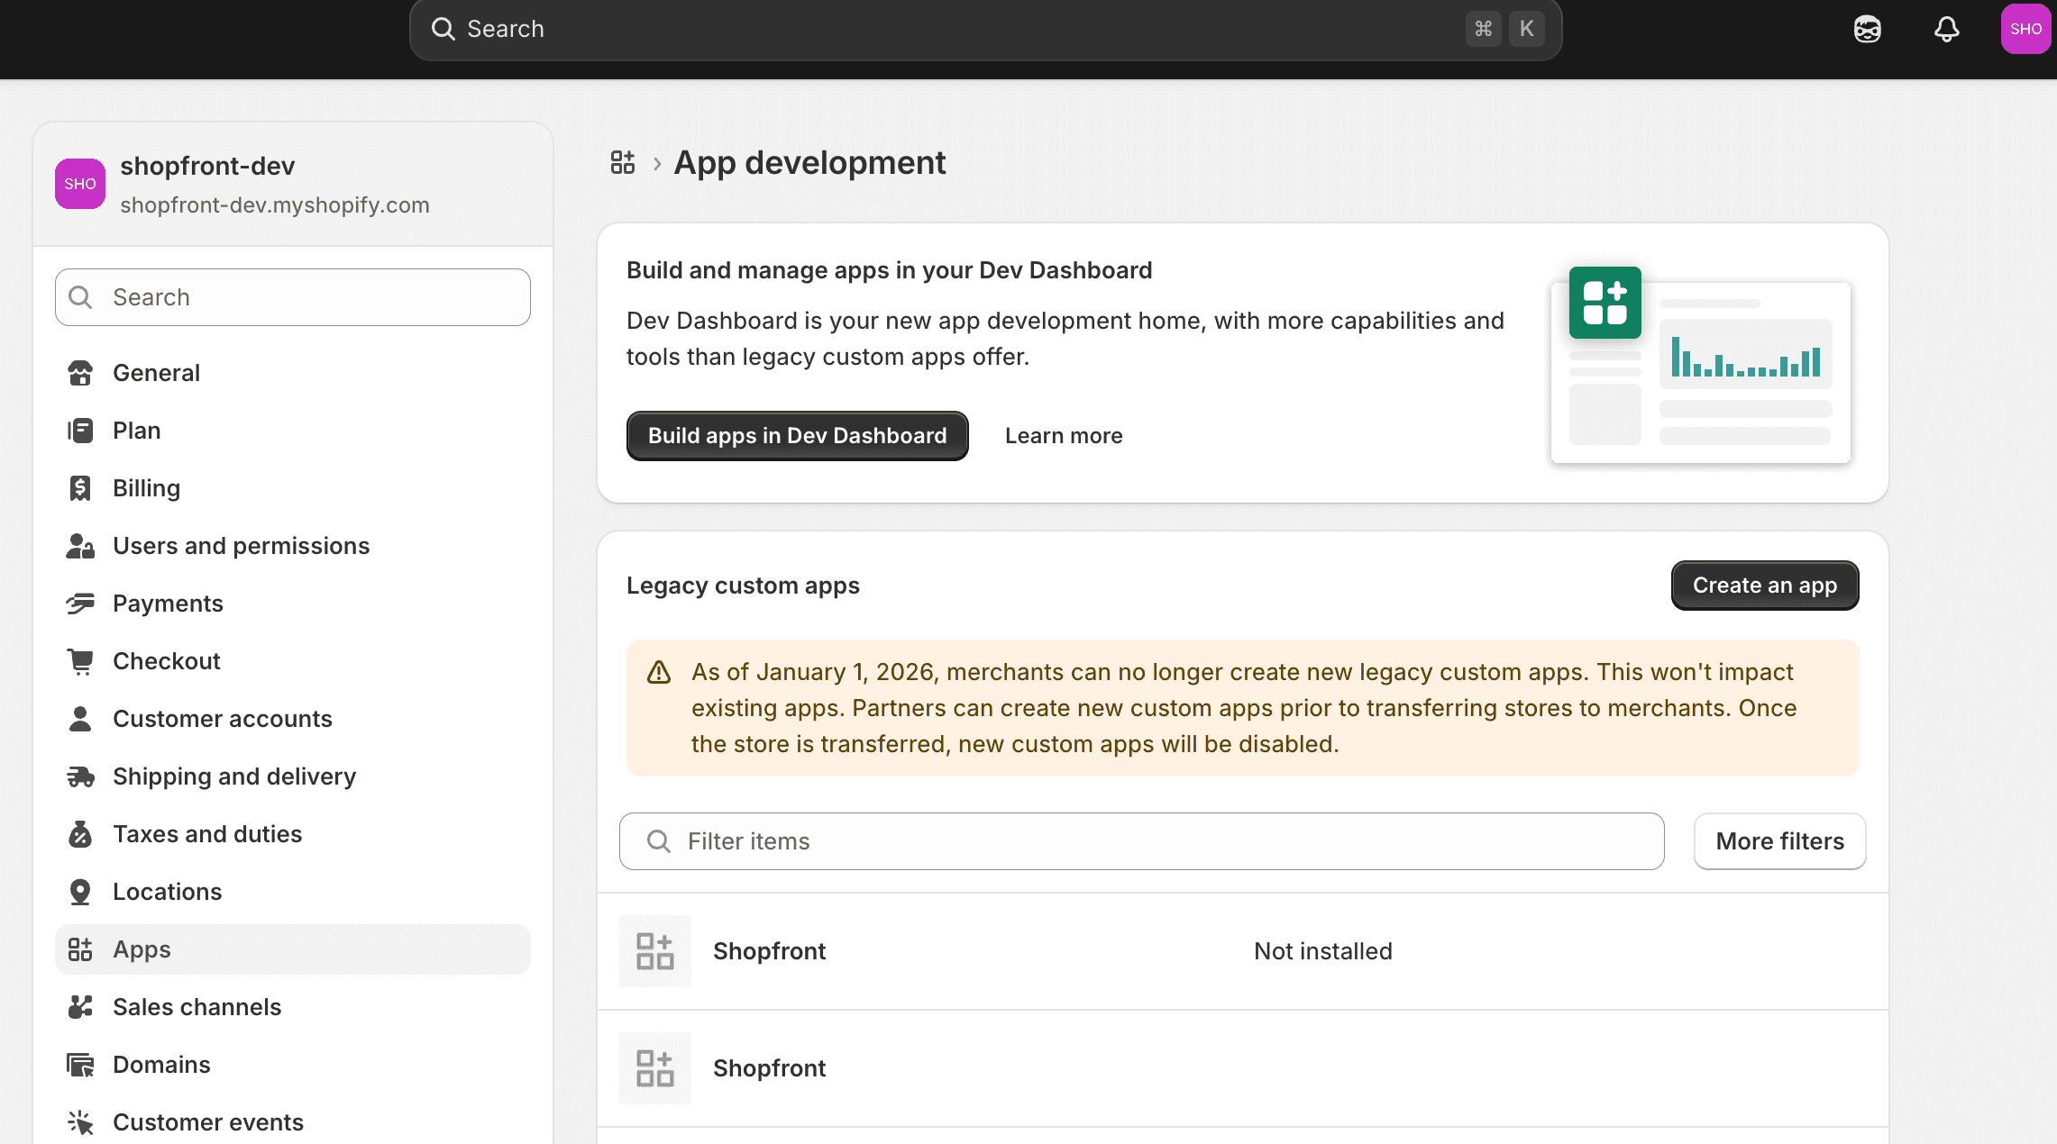Open Shipping and delivery settings

[293, 776]
